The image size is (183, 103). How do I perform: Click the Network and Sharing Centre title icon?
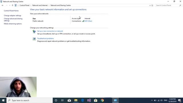point(1,1)
